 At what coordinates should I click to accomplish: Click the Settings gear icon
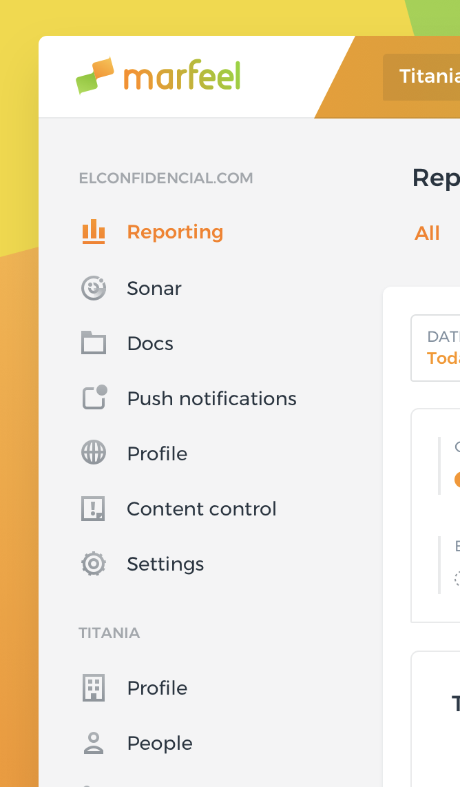(x=94, y=564)
